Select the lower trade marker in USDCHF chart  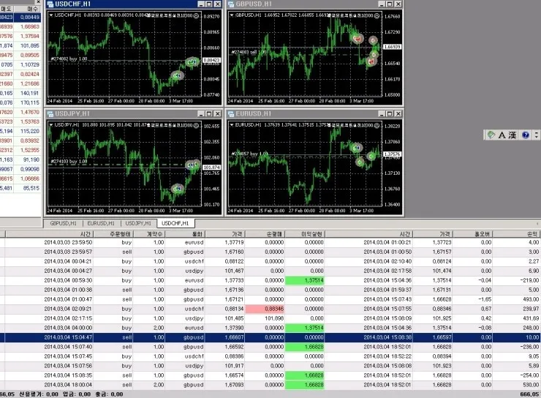177,75
